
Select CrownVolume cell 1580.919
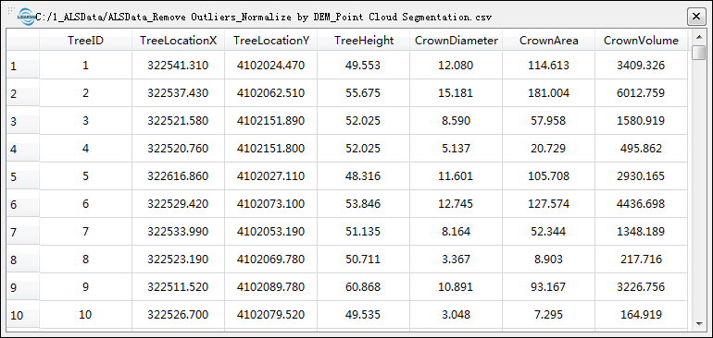(641, 121)
